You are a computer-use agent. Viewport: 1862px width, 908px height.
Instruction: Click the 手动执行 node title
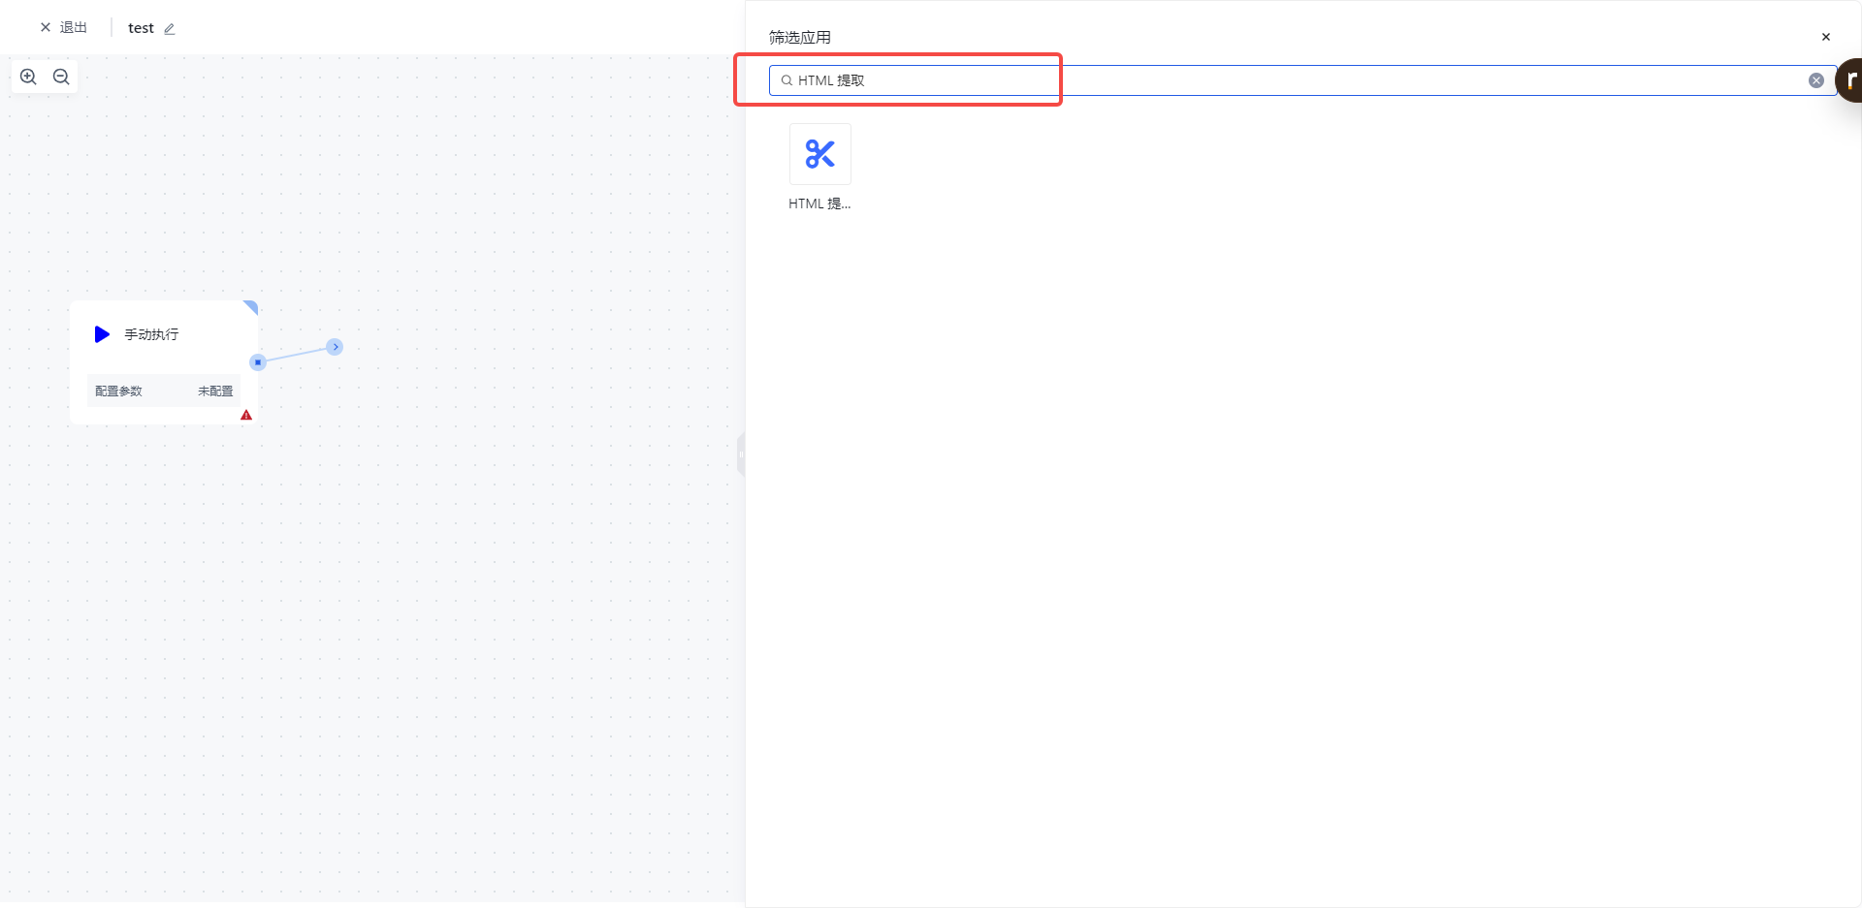click(x=151, y=334)
